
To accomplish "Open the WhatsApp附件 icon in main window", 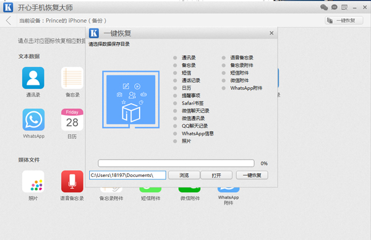I will click(229, 190).
